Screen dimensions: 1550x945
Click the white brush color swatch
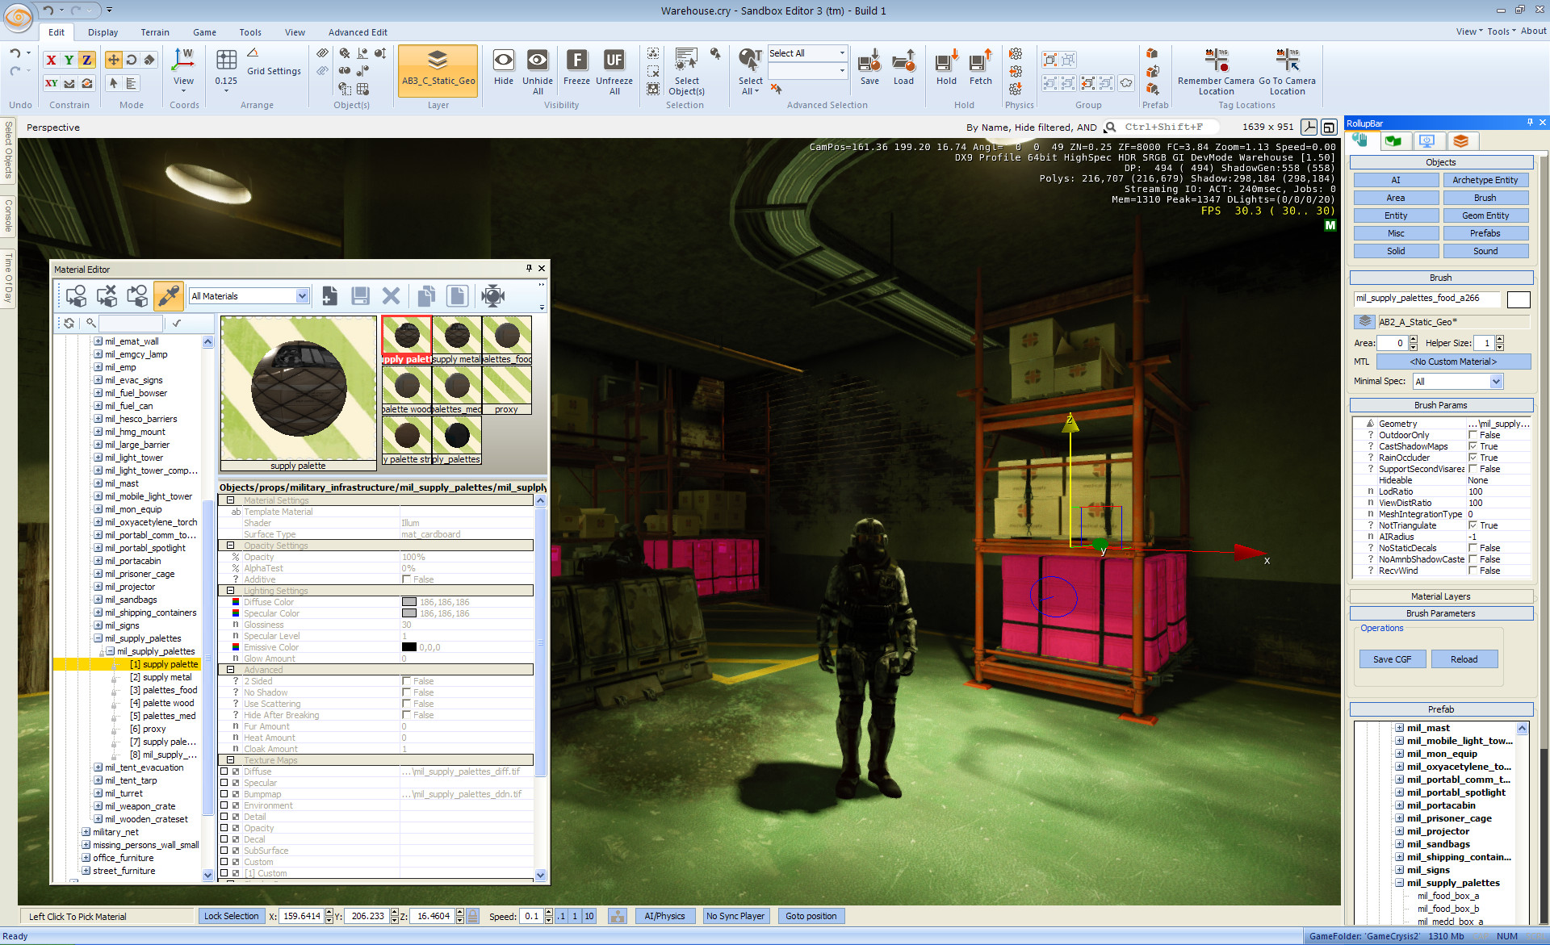(x=1518, y=299)
